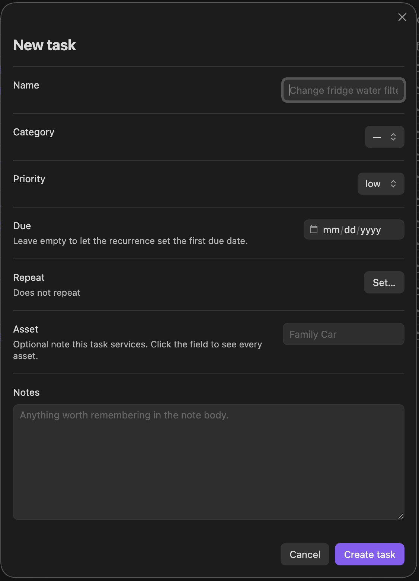Click inside the Notes text area

[x=209, y=462]
